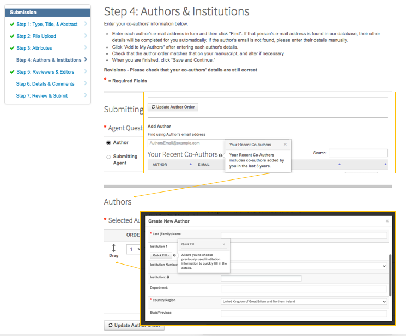Click the green checkmark beside Step 5
The width and height of the screenshot is (406, 336).
point(12,72)
